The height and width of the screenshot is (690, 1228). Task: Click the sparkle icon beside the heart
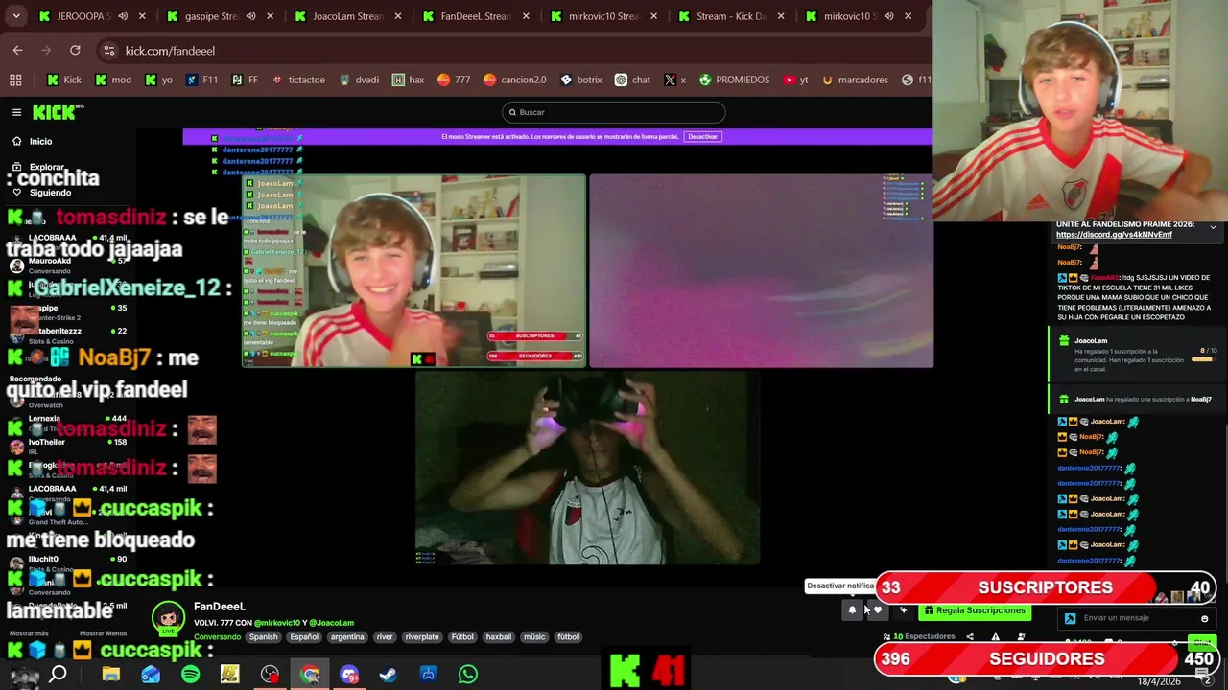click(x=903, y=609)
